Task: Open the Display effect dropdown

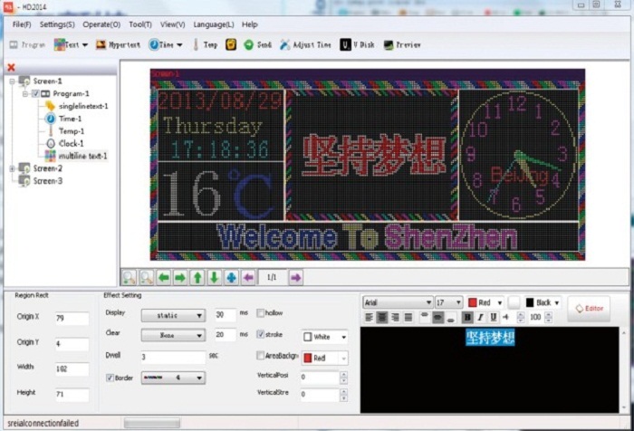Action: pos(173,315)
